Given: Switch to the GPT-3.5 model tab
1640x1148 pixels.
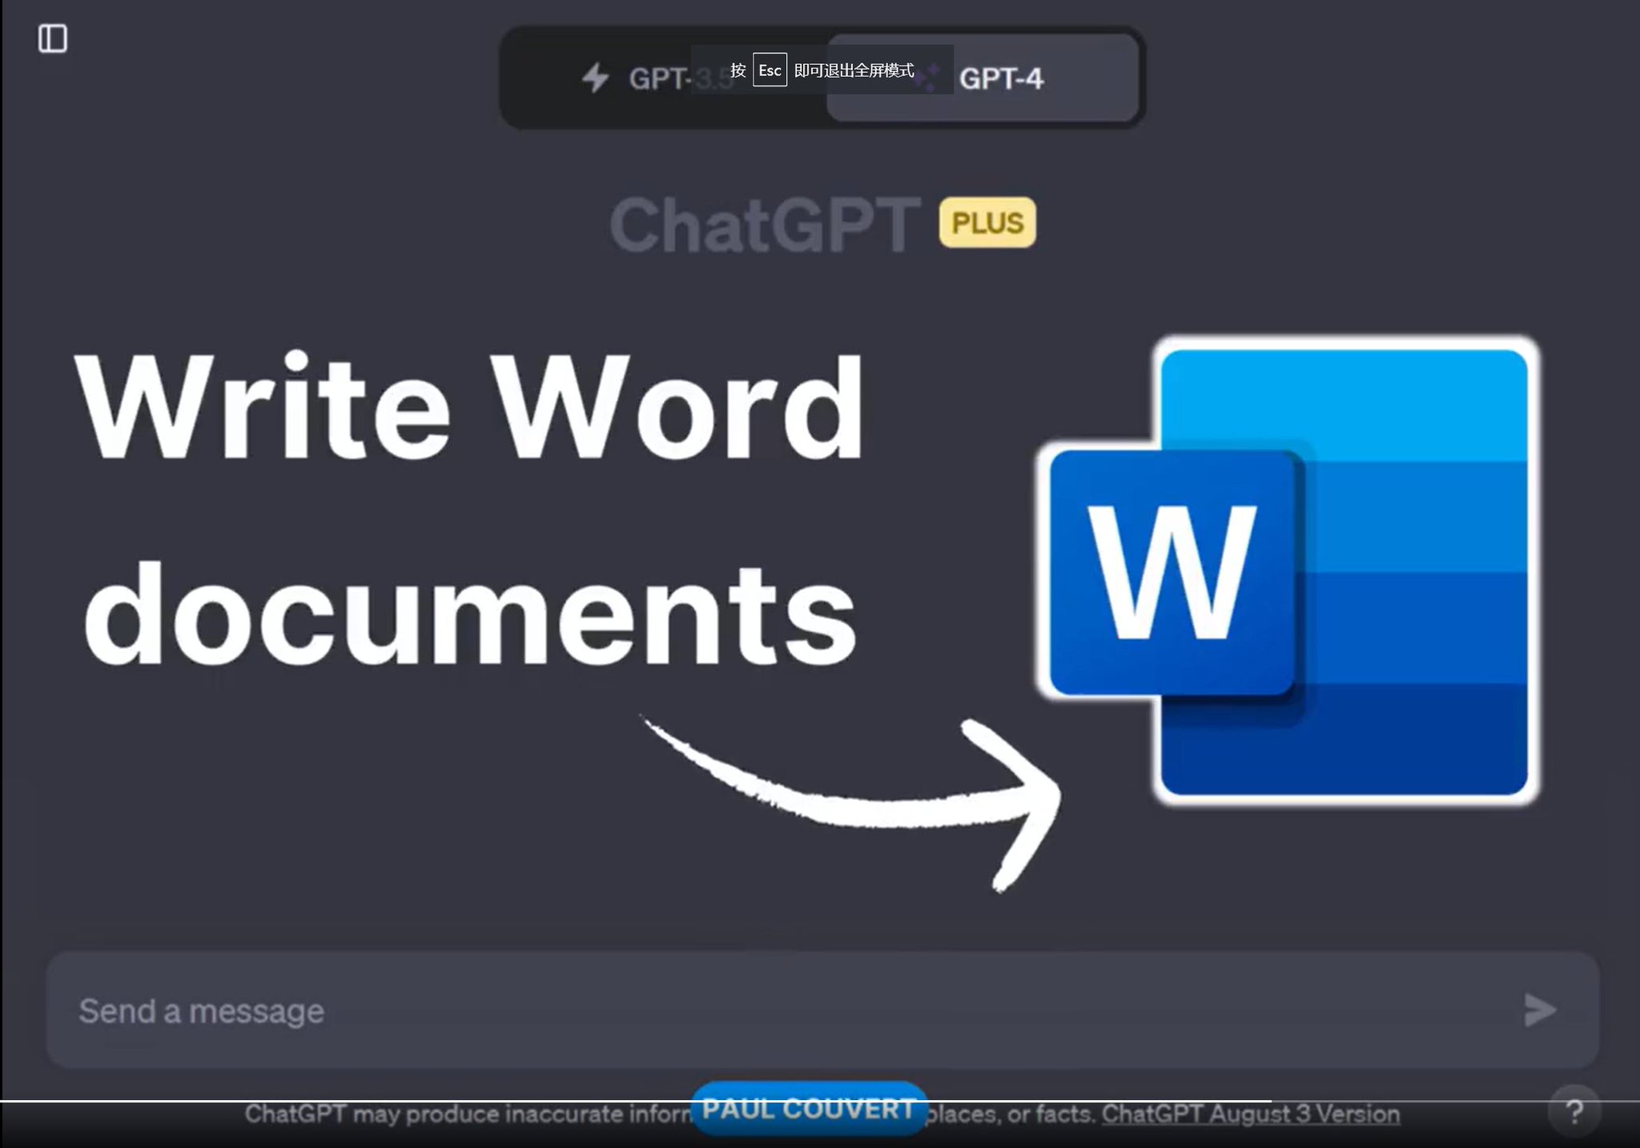Looking at the screenshot, I should [x=665, y=79].
